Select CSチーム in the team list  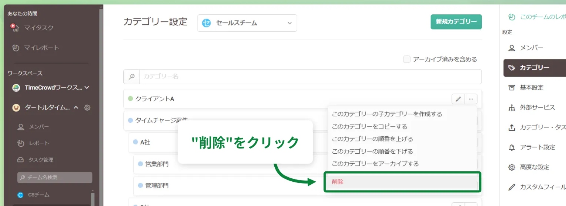click(x=39, y=195)
